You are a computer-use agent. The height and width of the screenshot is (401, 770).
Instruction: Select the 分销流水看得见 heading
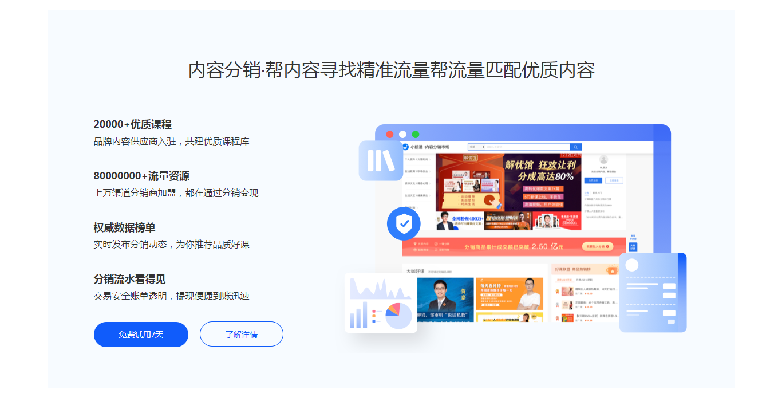(x=130, y=279)
